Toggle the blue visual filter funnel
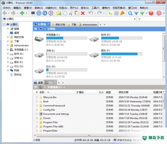167x144 pixels. [x=136, y=13]
